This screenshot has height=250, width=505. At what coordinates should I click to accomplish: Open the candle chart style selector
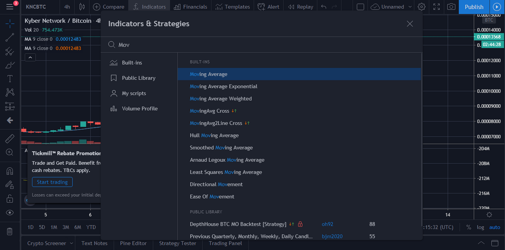tap(82, 7)
